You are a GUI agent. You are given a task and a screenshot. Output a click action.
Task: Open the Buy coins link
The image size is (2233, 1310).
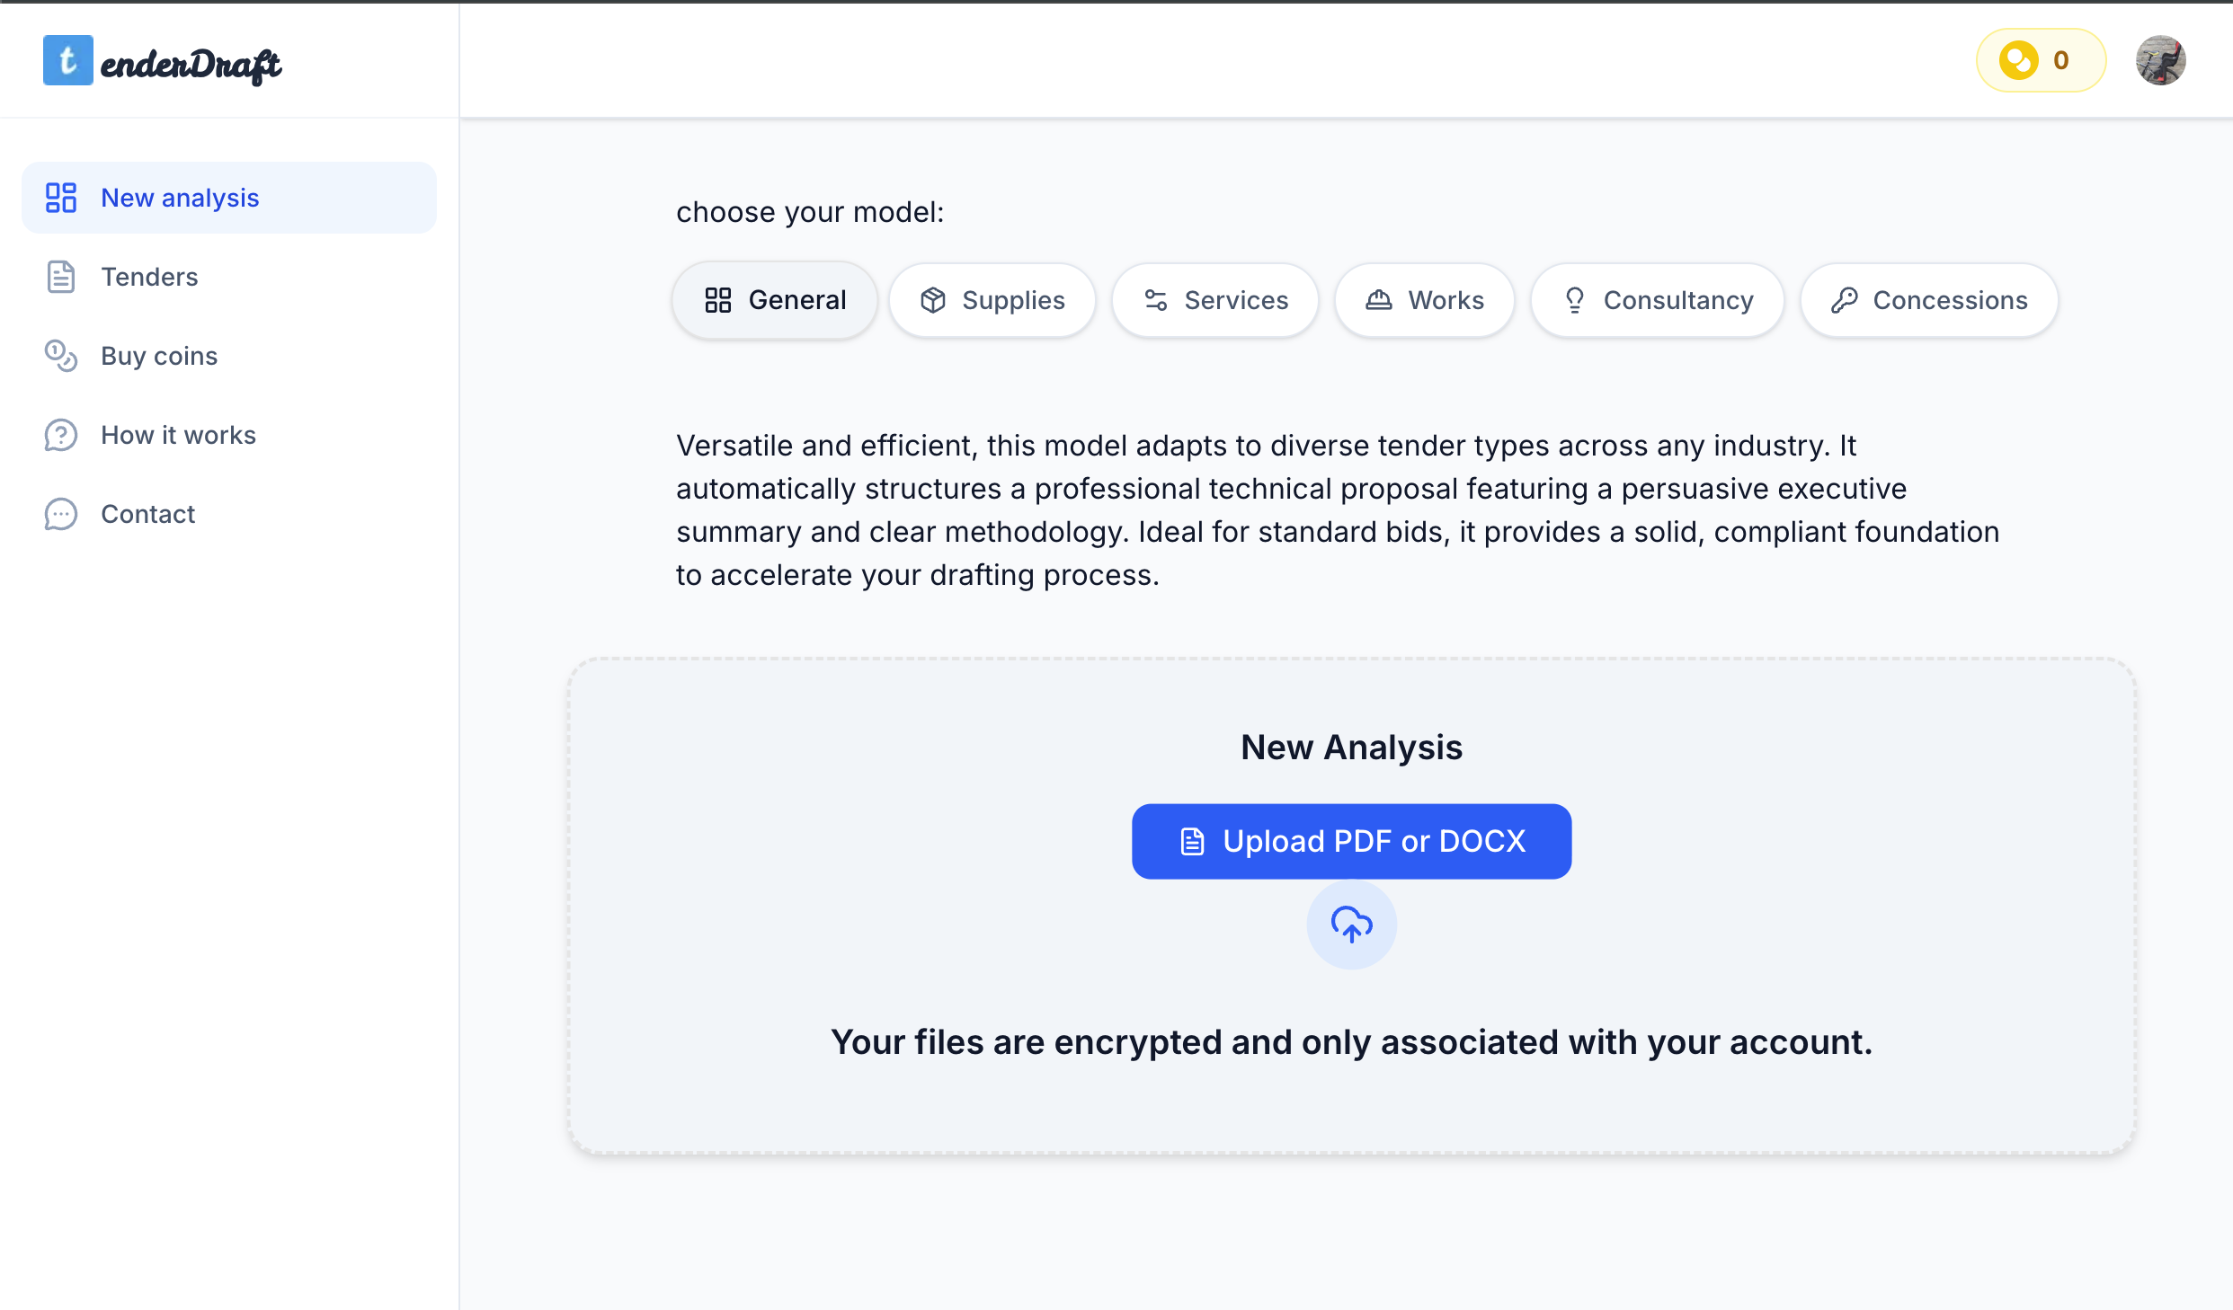pos(159,356)
